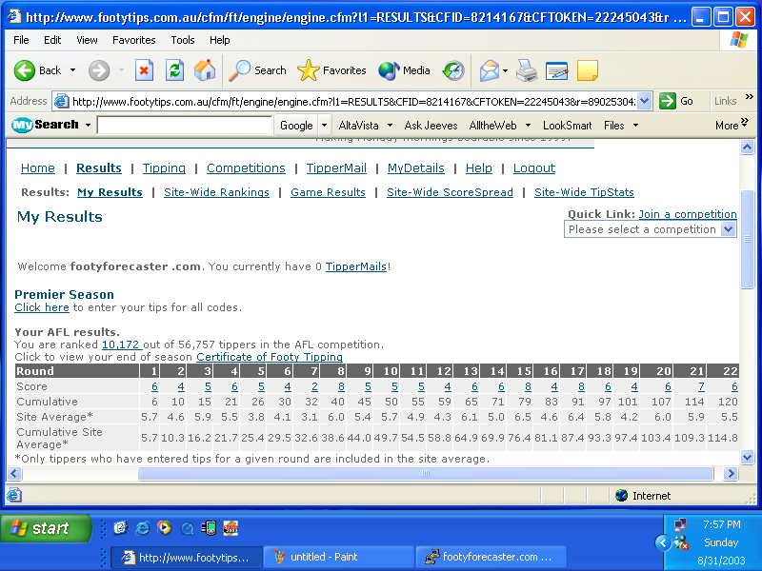Open the Favorites menu in menu bar
Image resolution: width=762 pixels, height=571 pixels.
click(x=133, y=40)
